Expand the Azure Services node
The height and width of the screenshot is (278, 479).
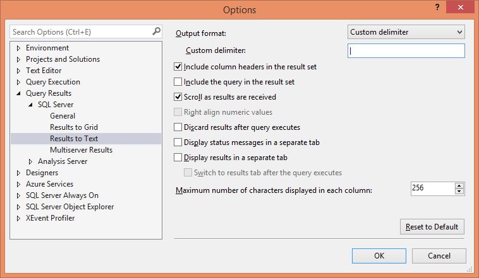[18, 184]
